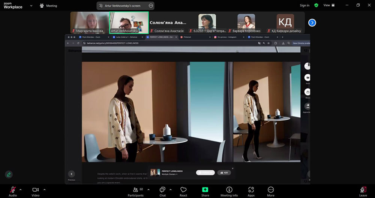375x198 pixels.
Task: Bookmark the page with the star icon
Action: 268,43
